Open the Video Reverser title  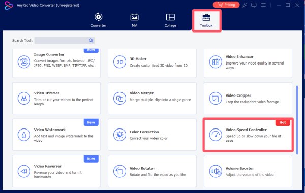tap(48, 166)
